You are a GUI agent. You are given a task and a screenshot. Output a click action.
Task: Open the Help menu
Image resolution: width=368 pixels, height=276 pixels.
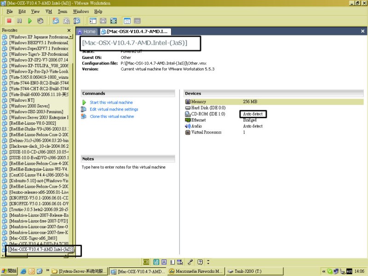pyautogui.click(x=98, y=11)
